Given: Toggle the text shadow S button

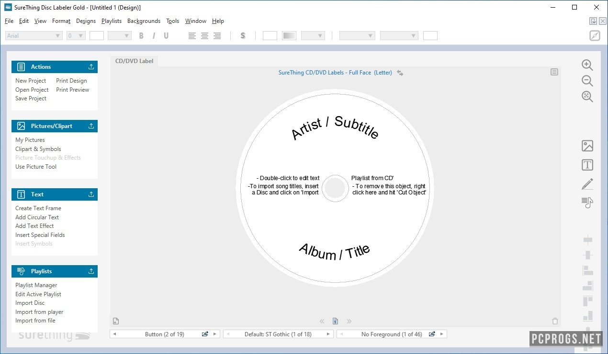Looking at the screenshot, I should click(243, 35).
